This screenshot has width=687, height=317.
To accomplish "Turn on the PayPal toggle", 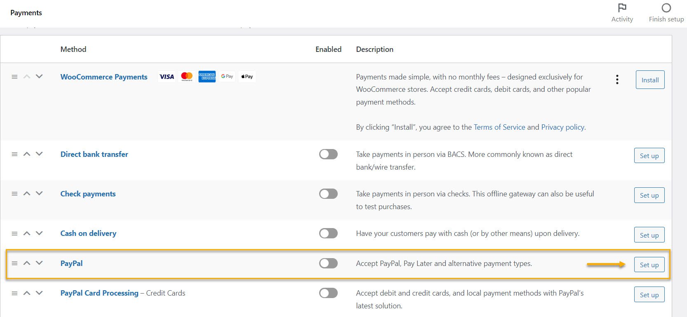I will click(328, 263).
